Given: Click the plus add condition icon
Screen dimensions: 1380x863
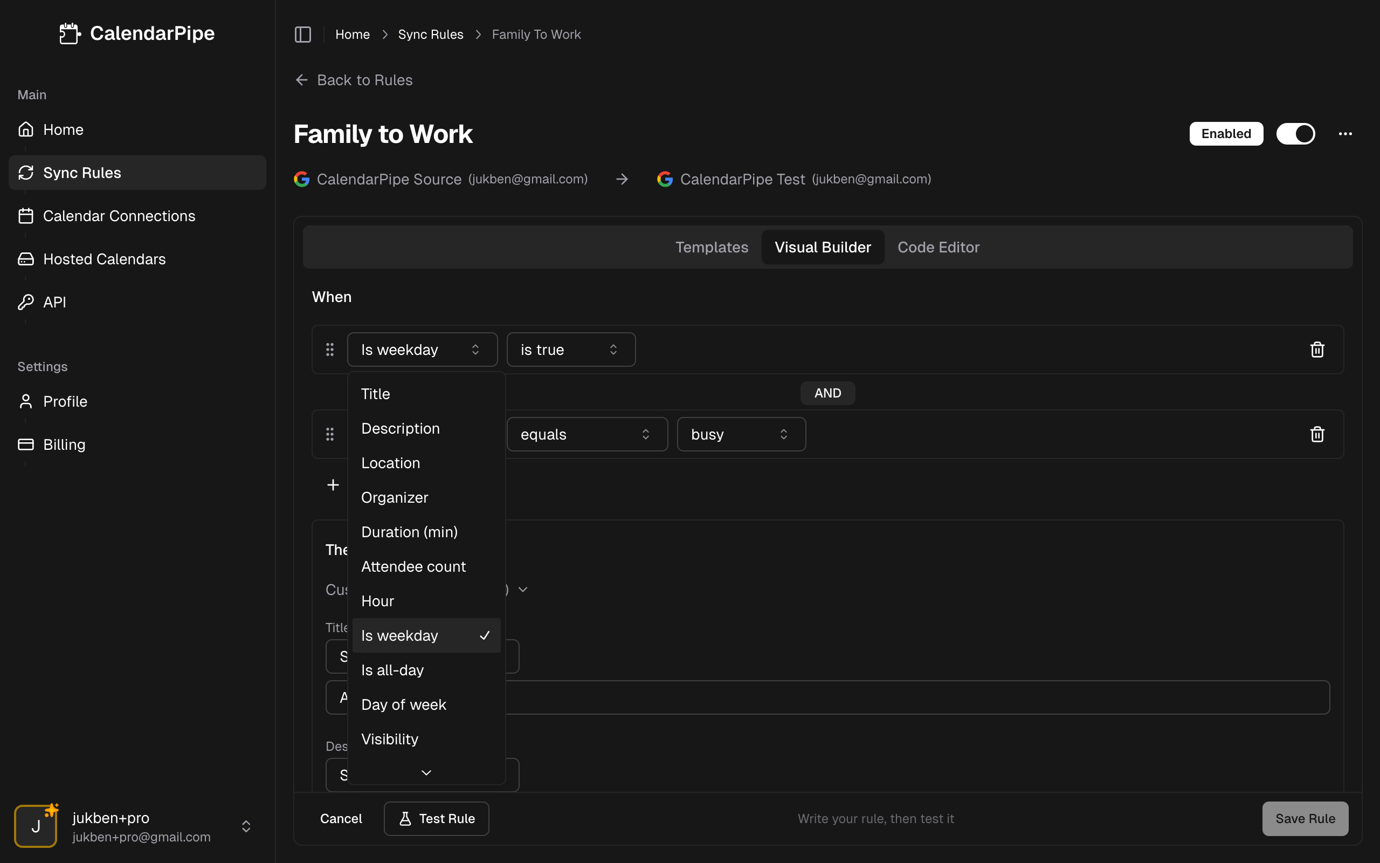Looking at the screenshot, I should [333, 484].
